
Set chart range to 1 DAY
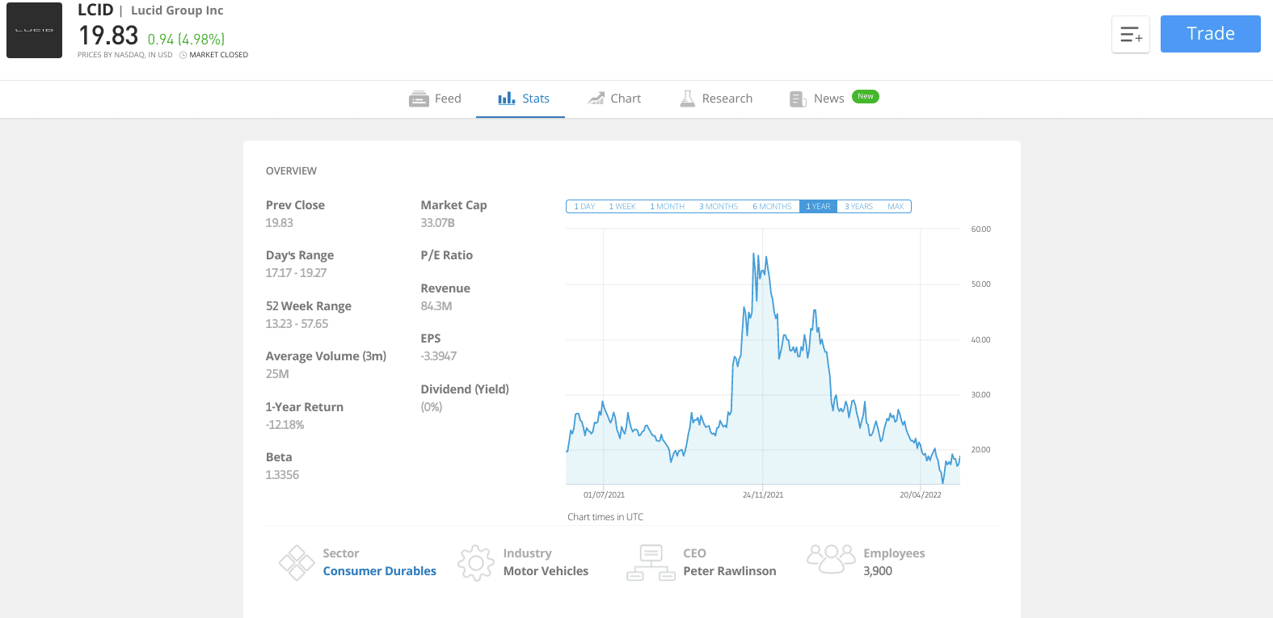pyautogui.click(x=584, y=207)
